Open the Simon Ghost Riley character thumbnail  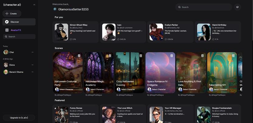(x=61, y=32)
